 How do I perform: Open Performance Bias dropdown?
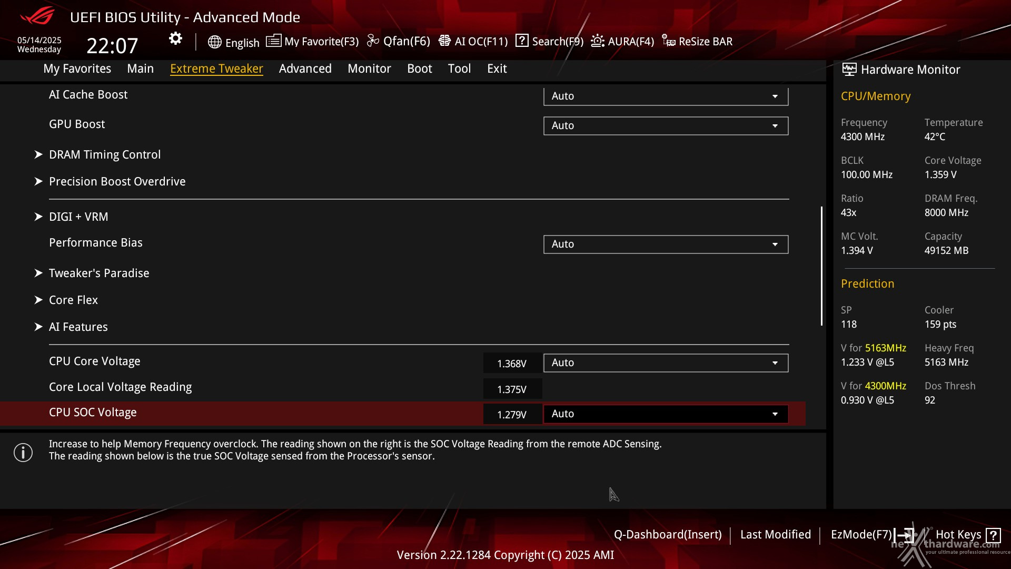point(666,244)
